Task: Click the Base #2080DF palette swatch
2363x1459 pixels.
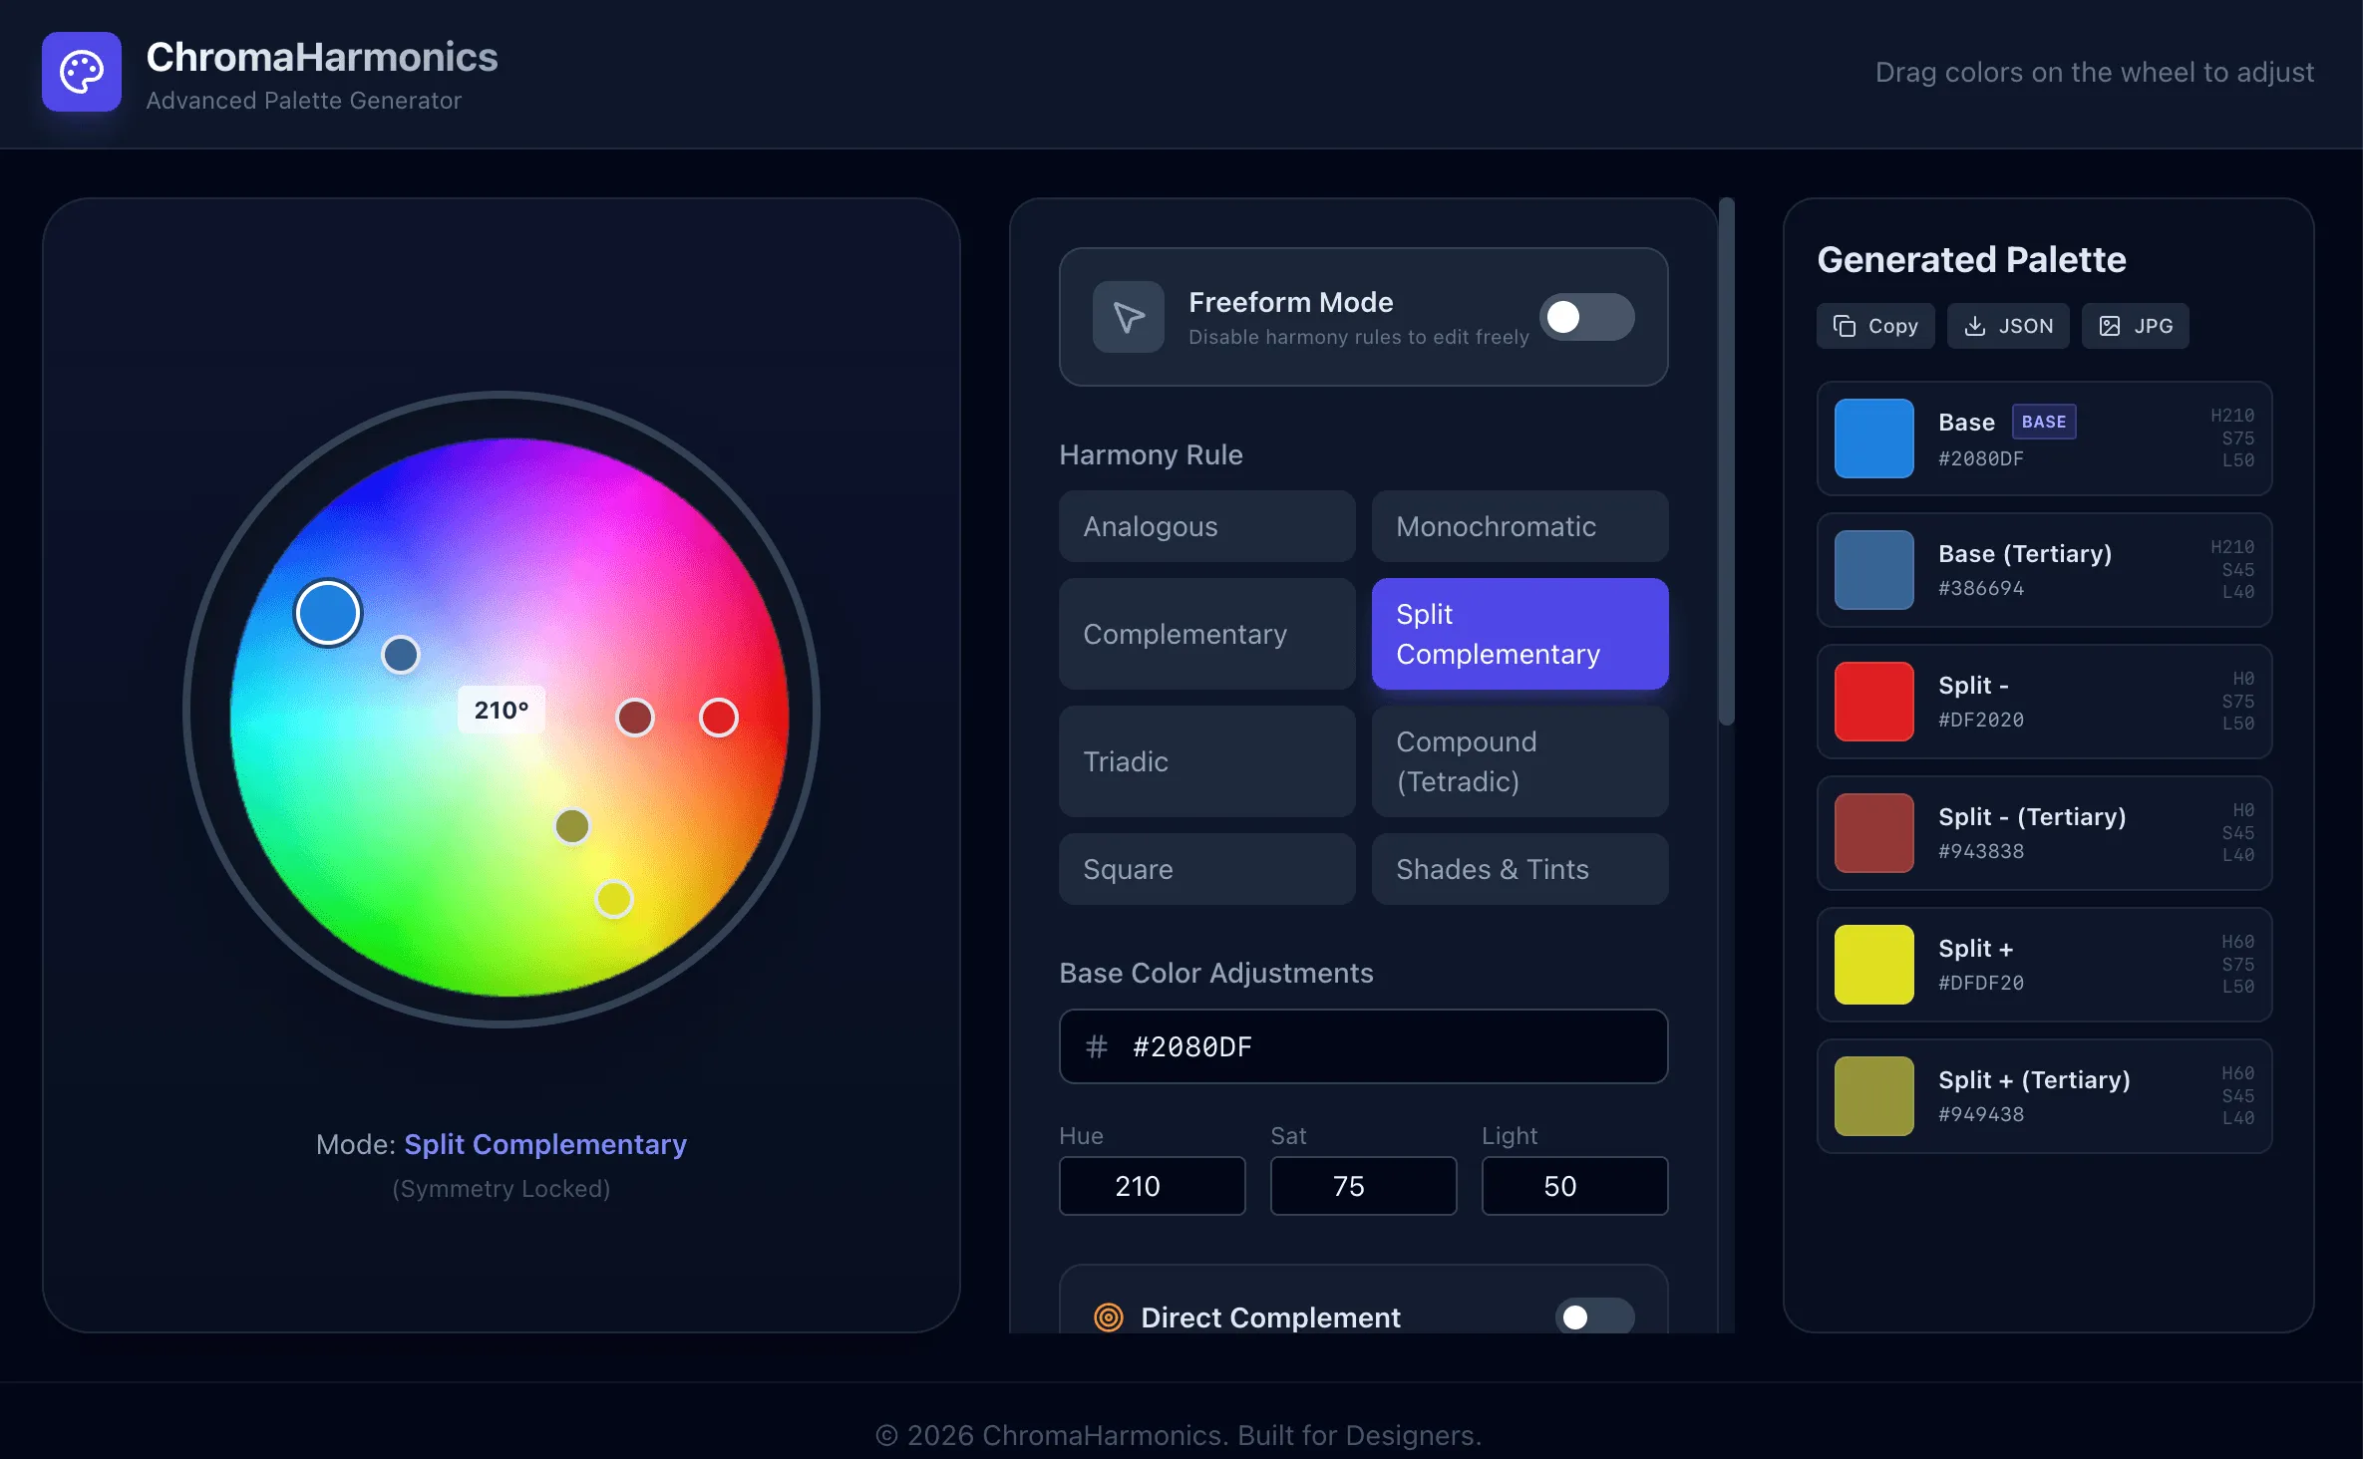Action: point(1874,438)
